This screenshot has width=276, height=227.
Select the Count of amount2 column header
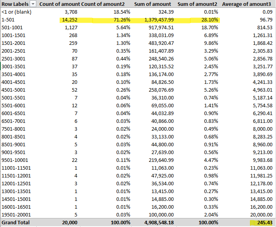coord(103,4)
